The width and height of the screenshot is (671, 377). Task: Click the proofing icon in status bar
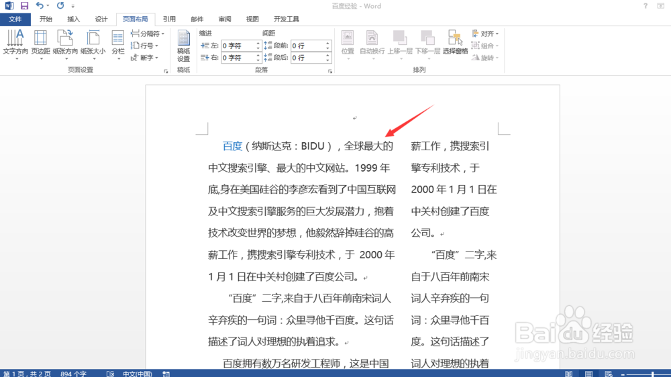[x=111, y=374]
